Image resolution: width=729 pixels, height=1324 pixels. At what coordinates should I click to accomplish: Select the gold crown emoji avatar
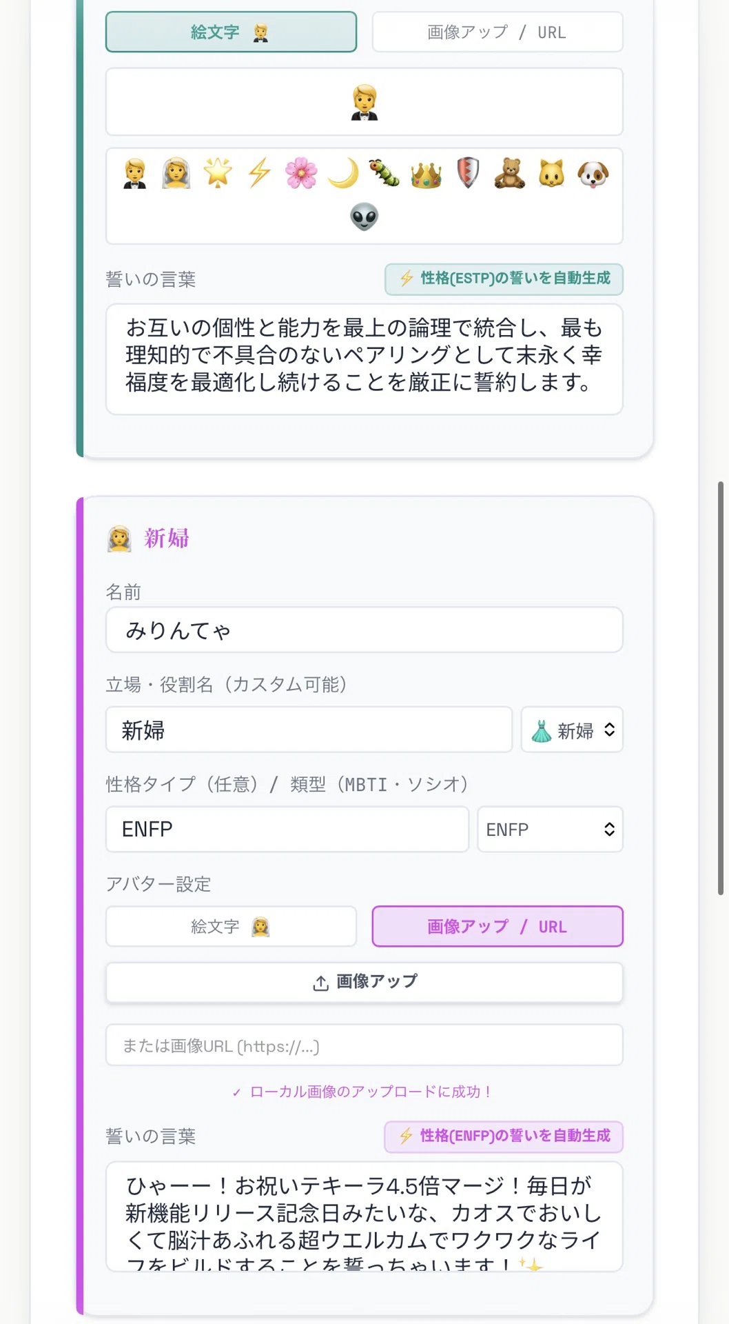point(427,173)
